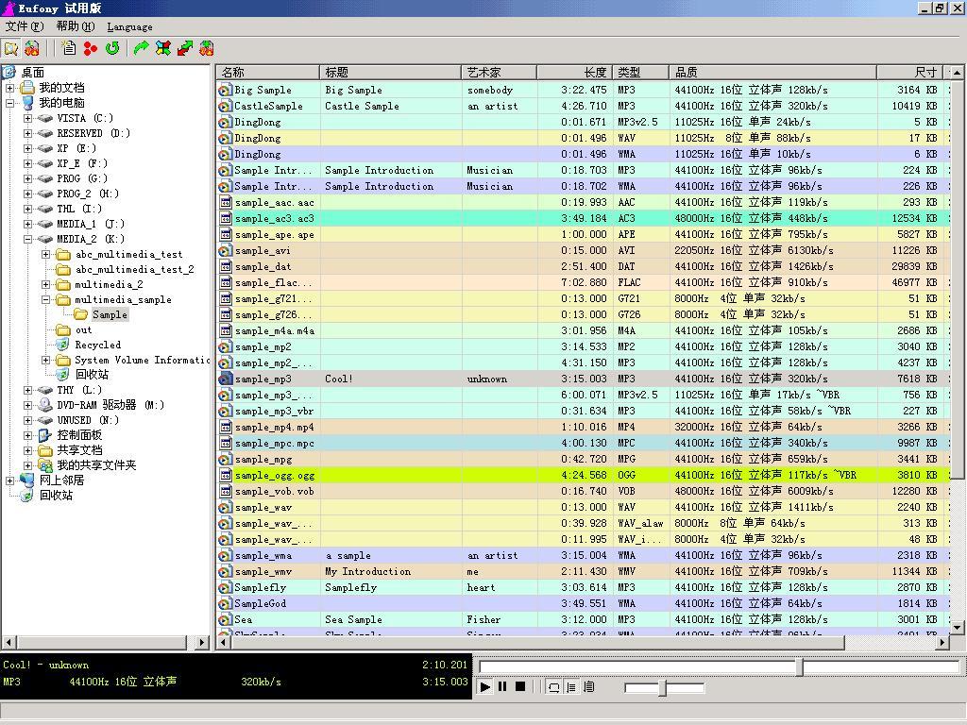Toggle the repeat loop button
The image size is (967, 725).
pos(553,687)
